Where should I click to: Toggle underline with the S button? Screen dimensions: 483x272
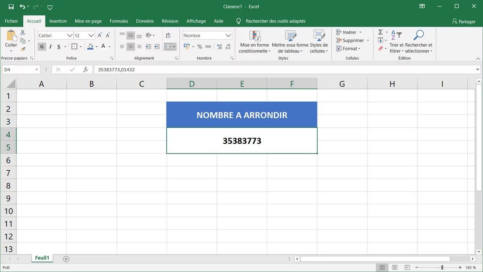pyautogui.click(x=59, y=47)
